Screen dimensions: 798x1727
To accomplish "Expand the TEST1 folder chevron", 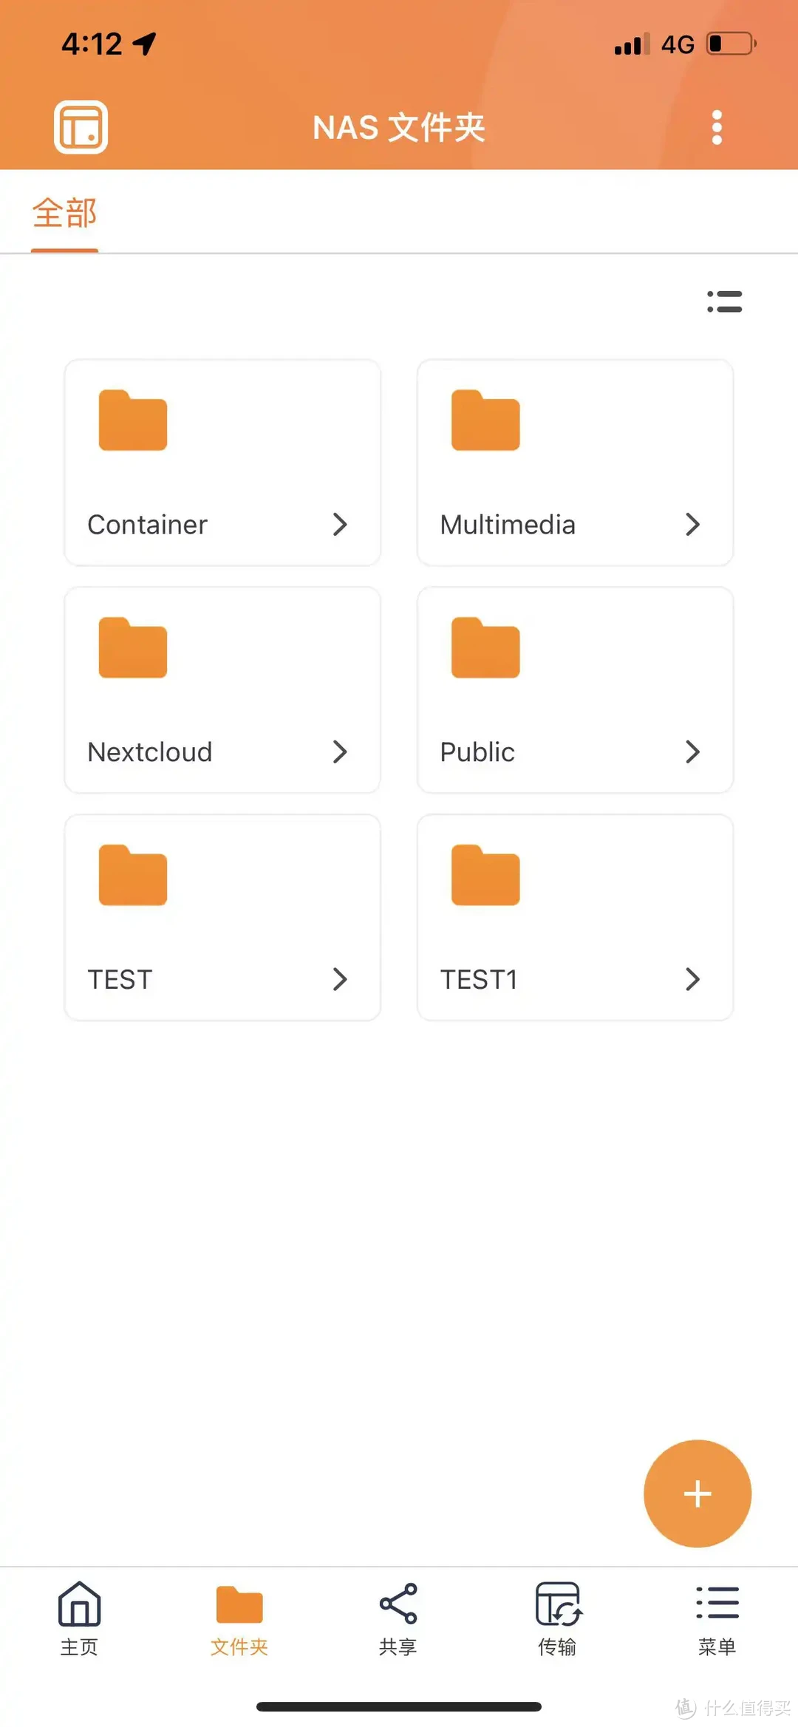I will [x=692, y=979].
